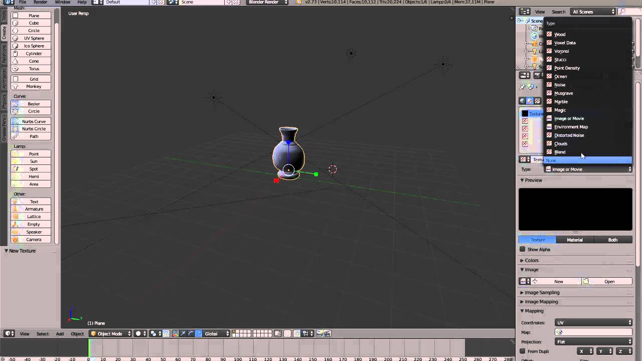Open the Blender Render engine dropdown
This screenshot has width=642, height=361.
[x=268, y=2]
